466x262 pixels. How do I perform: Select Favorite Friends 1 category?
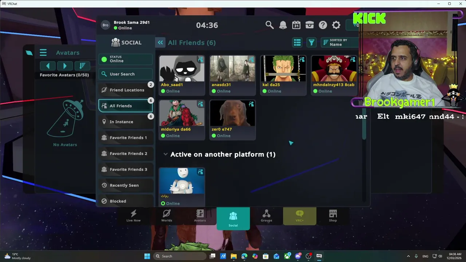(x=126, y=138)
